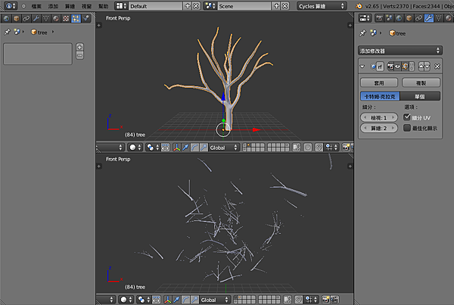Open the Material sphere tab in left properties panel
This screenshot has height=305, width=454.
point(55,18)
